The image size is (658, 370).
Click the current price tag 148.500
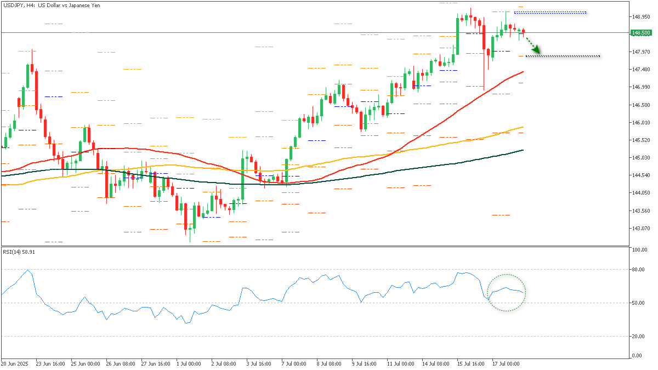(640, 32)
